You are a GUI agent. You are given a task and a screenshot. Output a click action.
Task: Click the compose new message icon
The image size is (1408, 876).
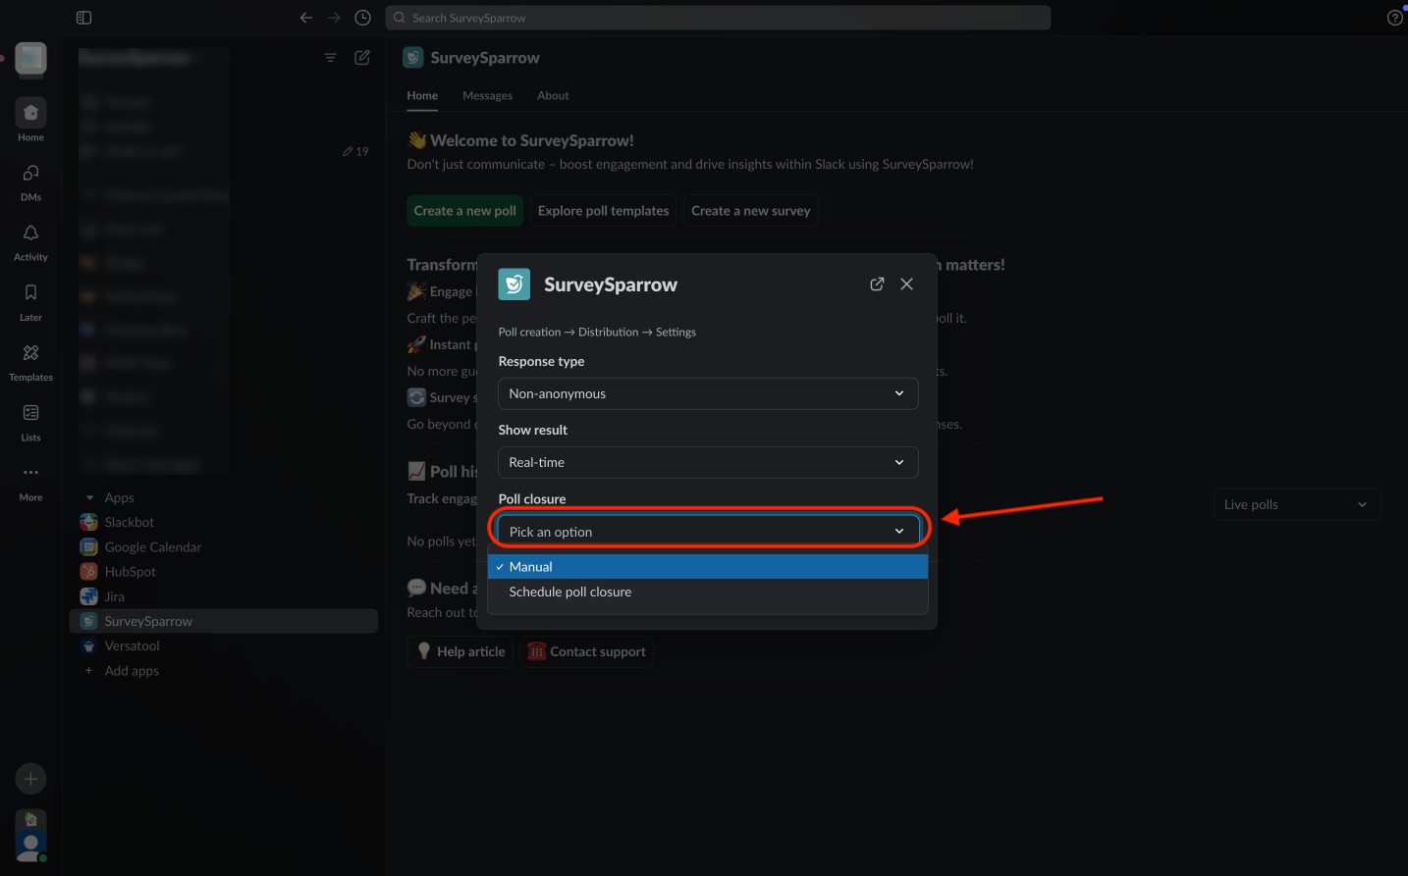coord(362,58)
